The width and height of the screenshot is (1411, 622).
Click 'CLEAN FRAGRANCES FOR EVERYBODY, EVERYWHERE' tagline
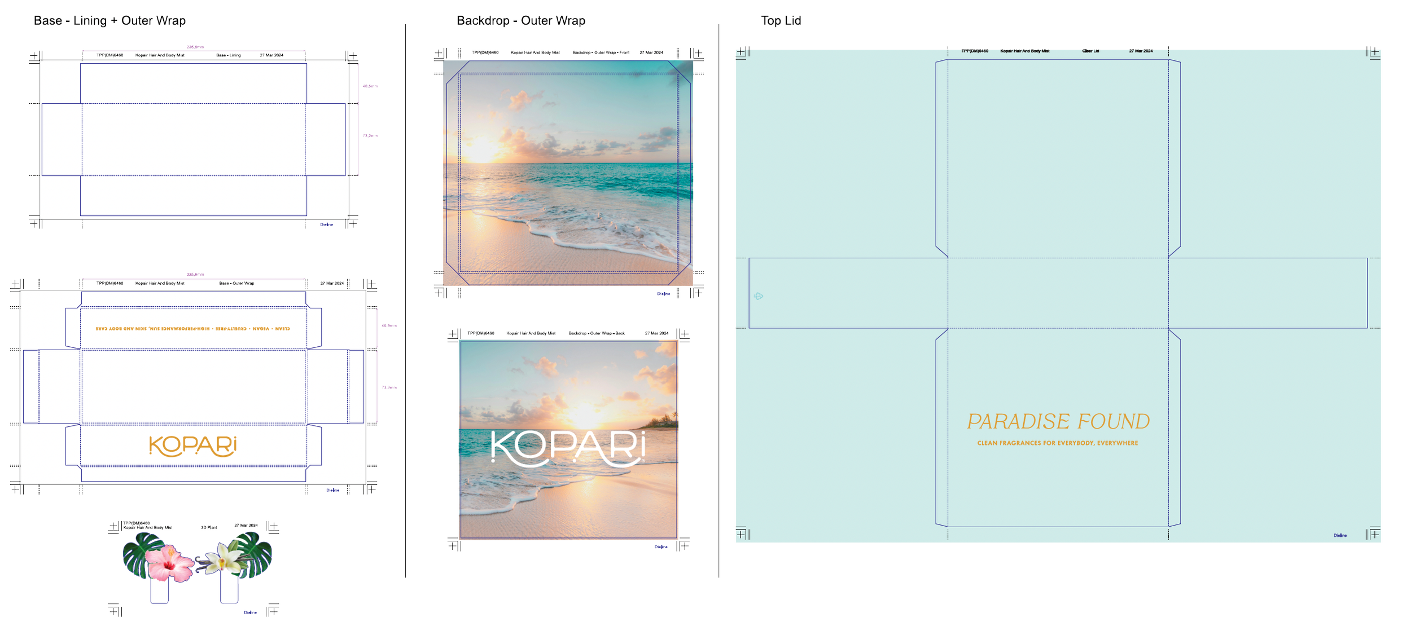(x=1057, y=443)
